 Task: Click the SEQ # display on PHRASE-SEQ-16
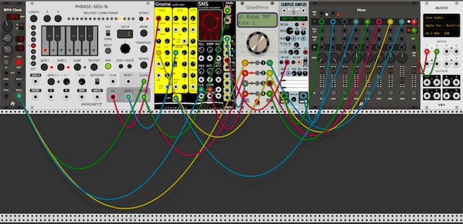pyautogui.click(x=125, y=33)
